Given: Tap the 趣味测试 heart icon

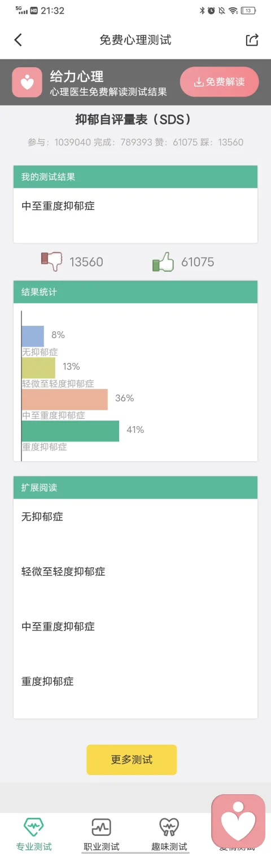Looking at the screenshot, I should [169, 827].
